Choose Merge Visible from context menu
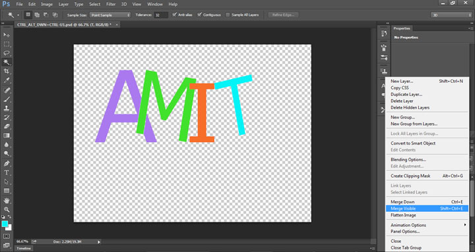475x252 pixels. [427, 209]
